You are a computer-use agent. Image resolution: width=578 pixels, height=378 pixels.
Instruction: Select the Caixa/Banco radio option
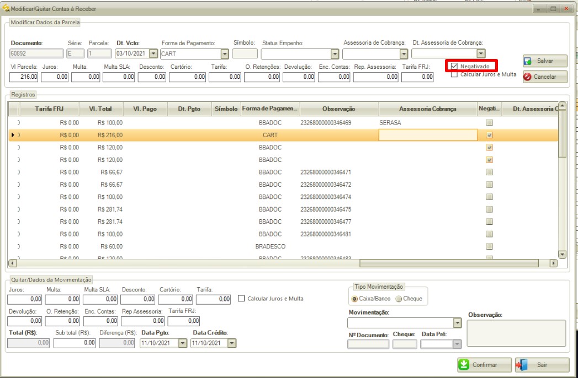[354, 299]
